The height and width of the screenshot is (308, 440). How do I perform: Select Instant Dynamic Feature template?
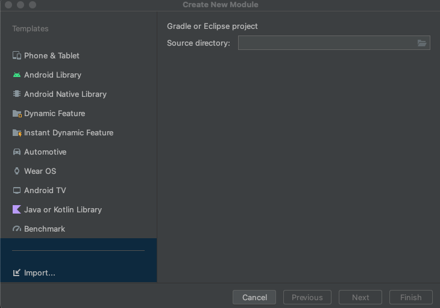pos(78,133)
